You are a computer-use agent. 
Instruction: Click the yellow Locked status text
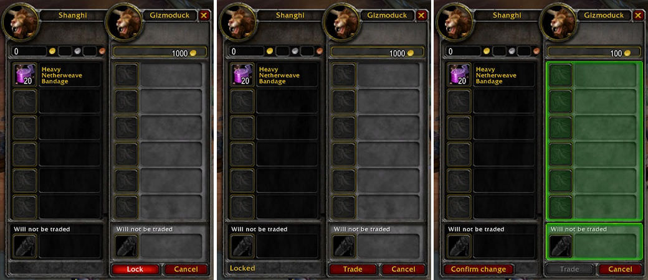tap(242, 268)
